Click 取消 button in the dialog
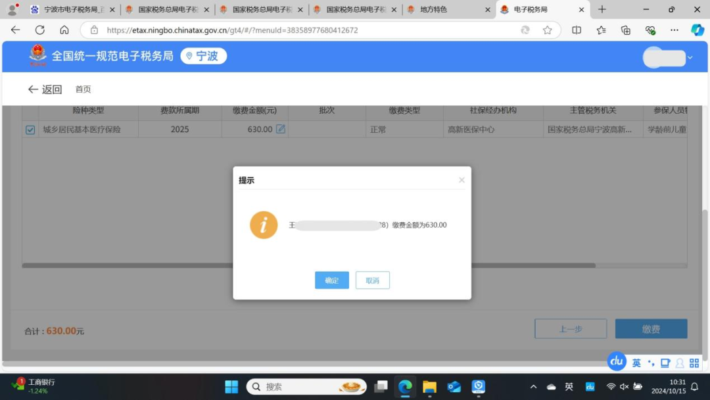 tap(373, 280)
